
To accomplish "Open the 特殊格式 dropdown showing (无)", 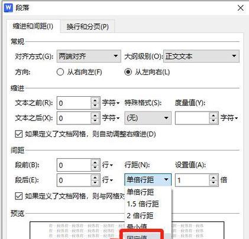I will tap(148, 118).
